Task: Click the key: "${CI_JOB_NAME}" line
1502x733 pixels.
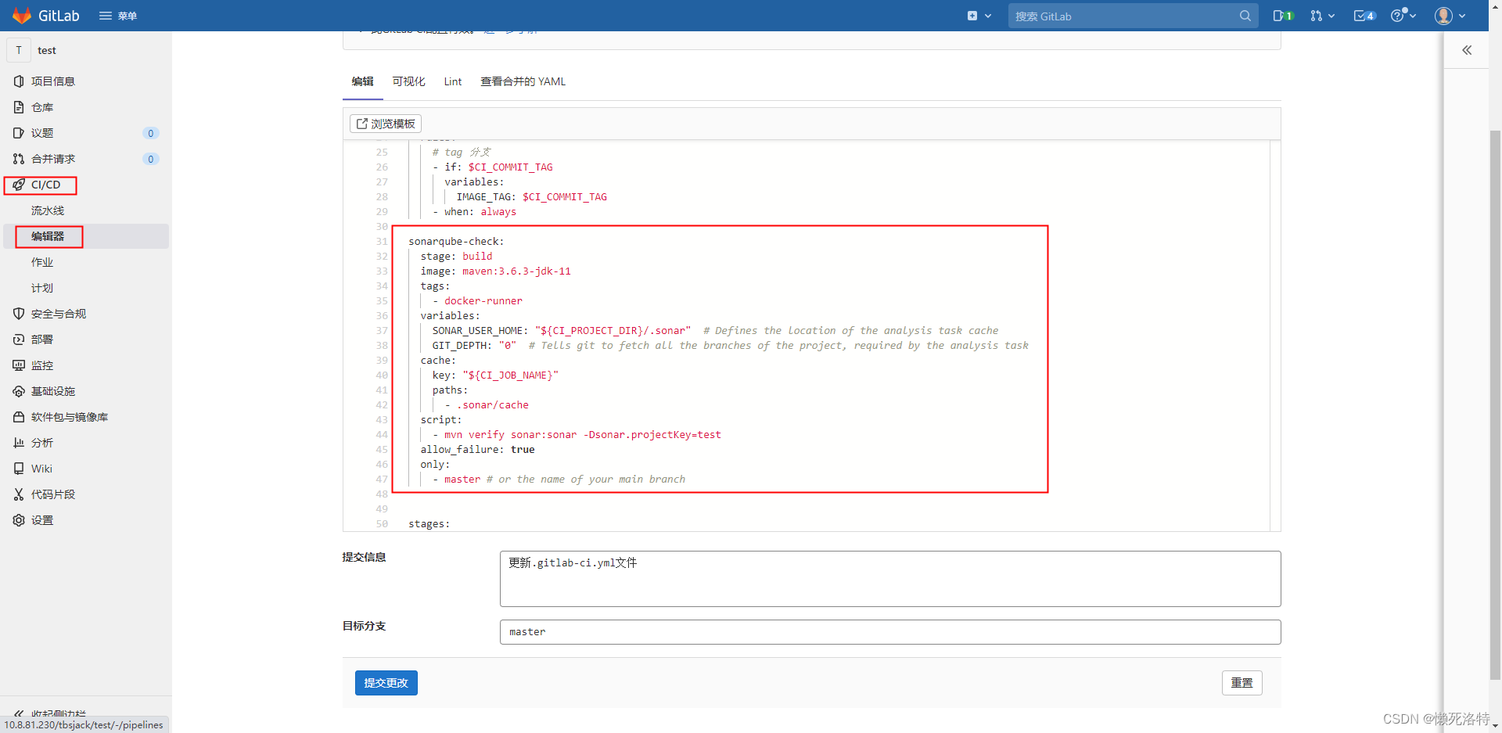Action: (x=495, y=375)
